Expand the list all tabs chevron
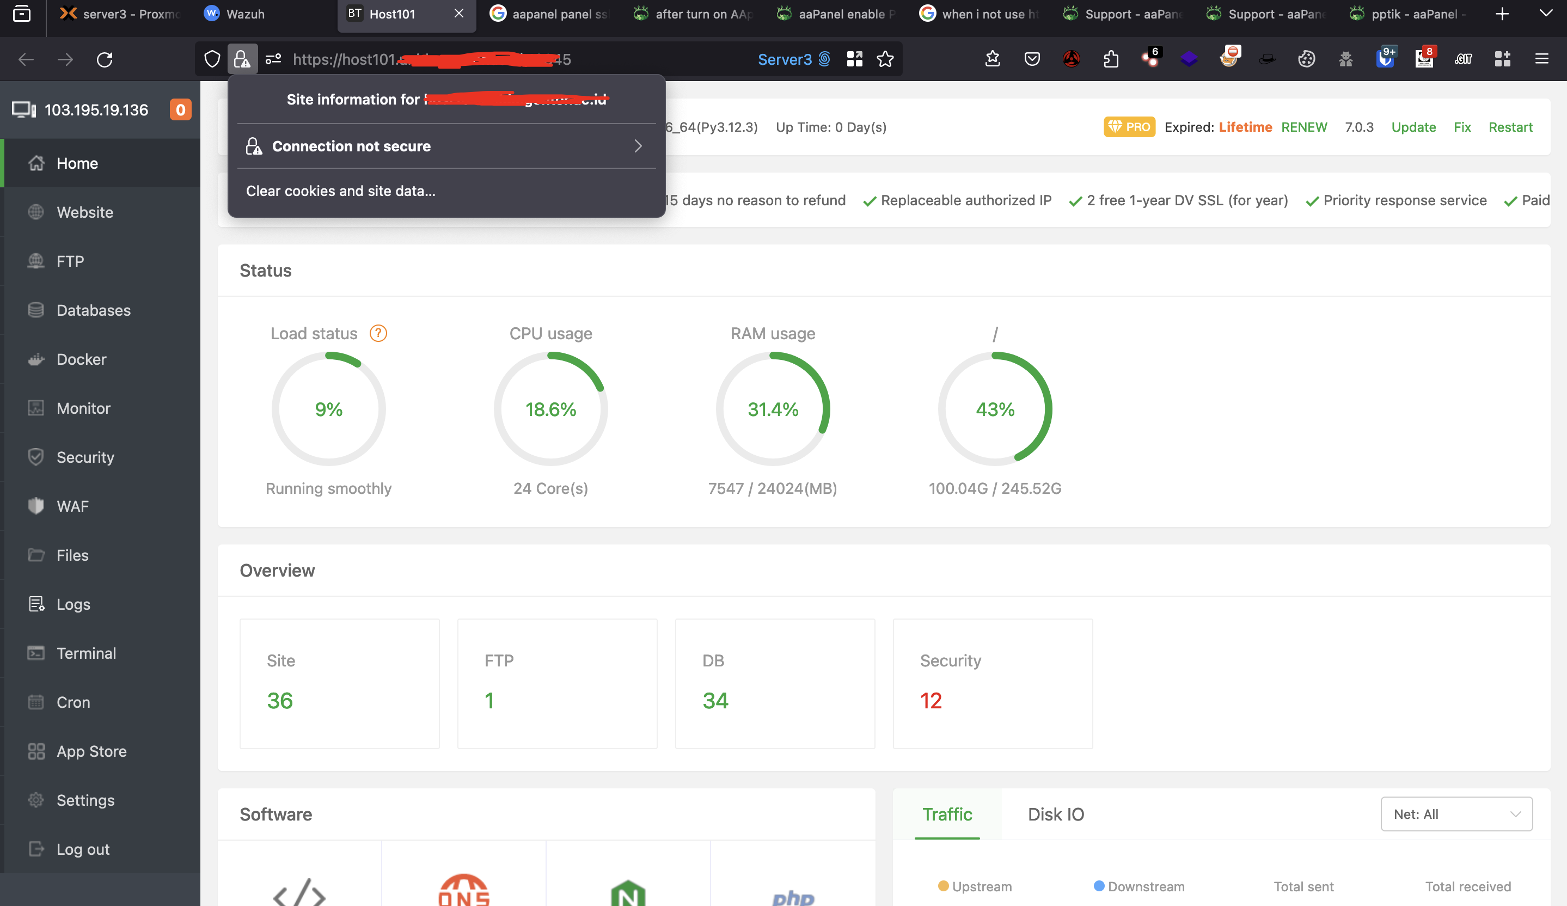The image size is (1567, 906). click(1545, 14)
